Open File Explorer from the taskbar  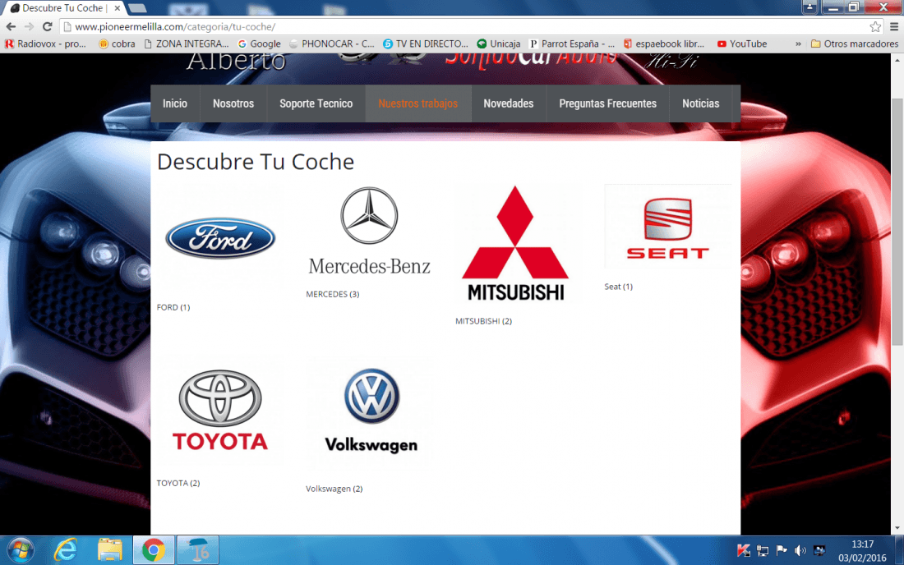[x=109, y=551]
